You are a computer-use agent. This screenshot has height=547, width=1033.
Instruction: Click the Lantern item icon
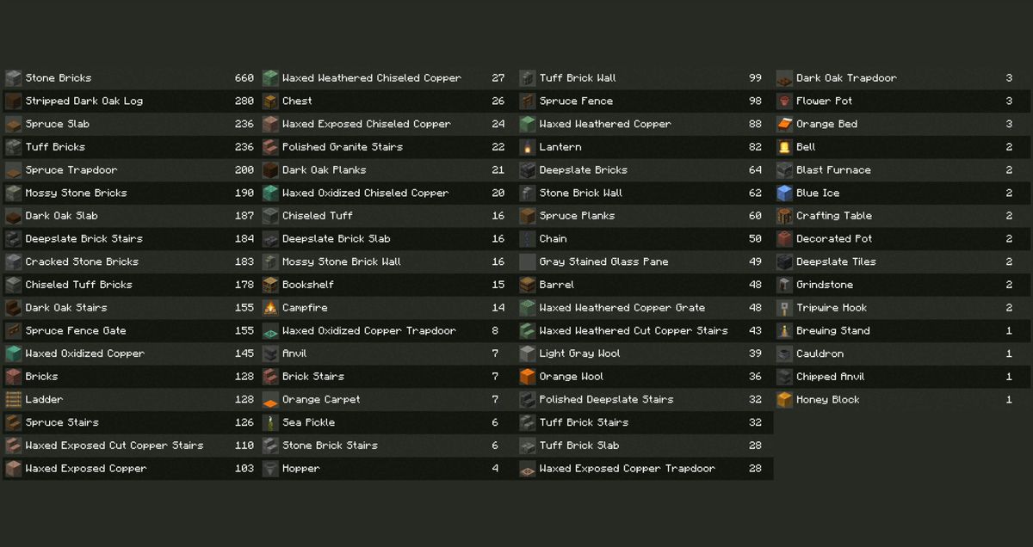528,147
